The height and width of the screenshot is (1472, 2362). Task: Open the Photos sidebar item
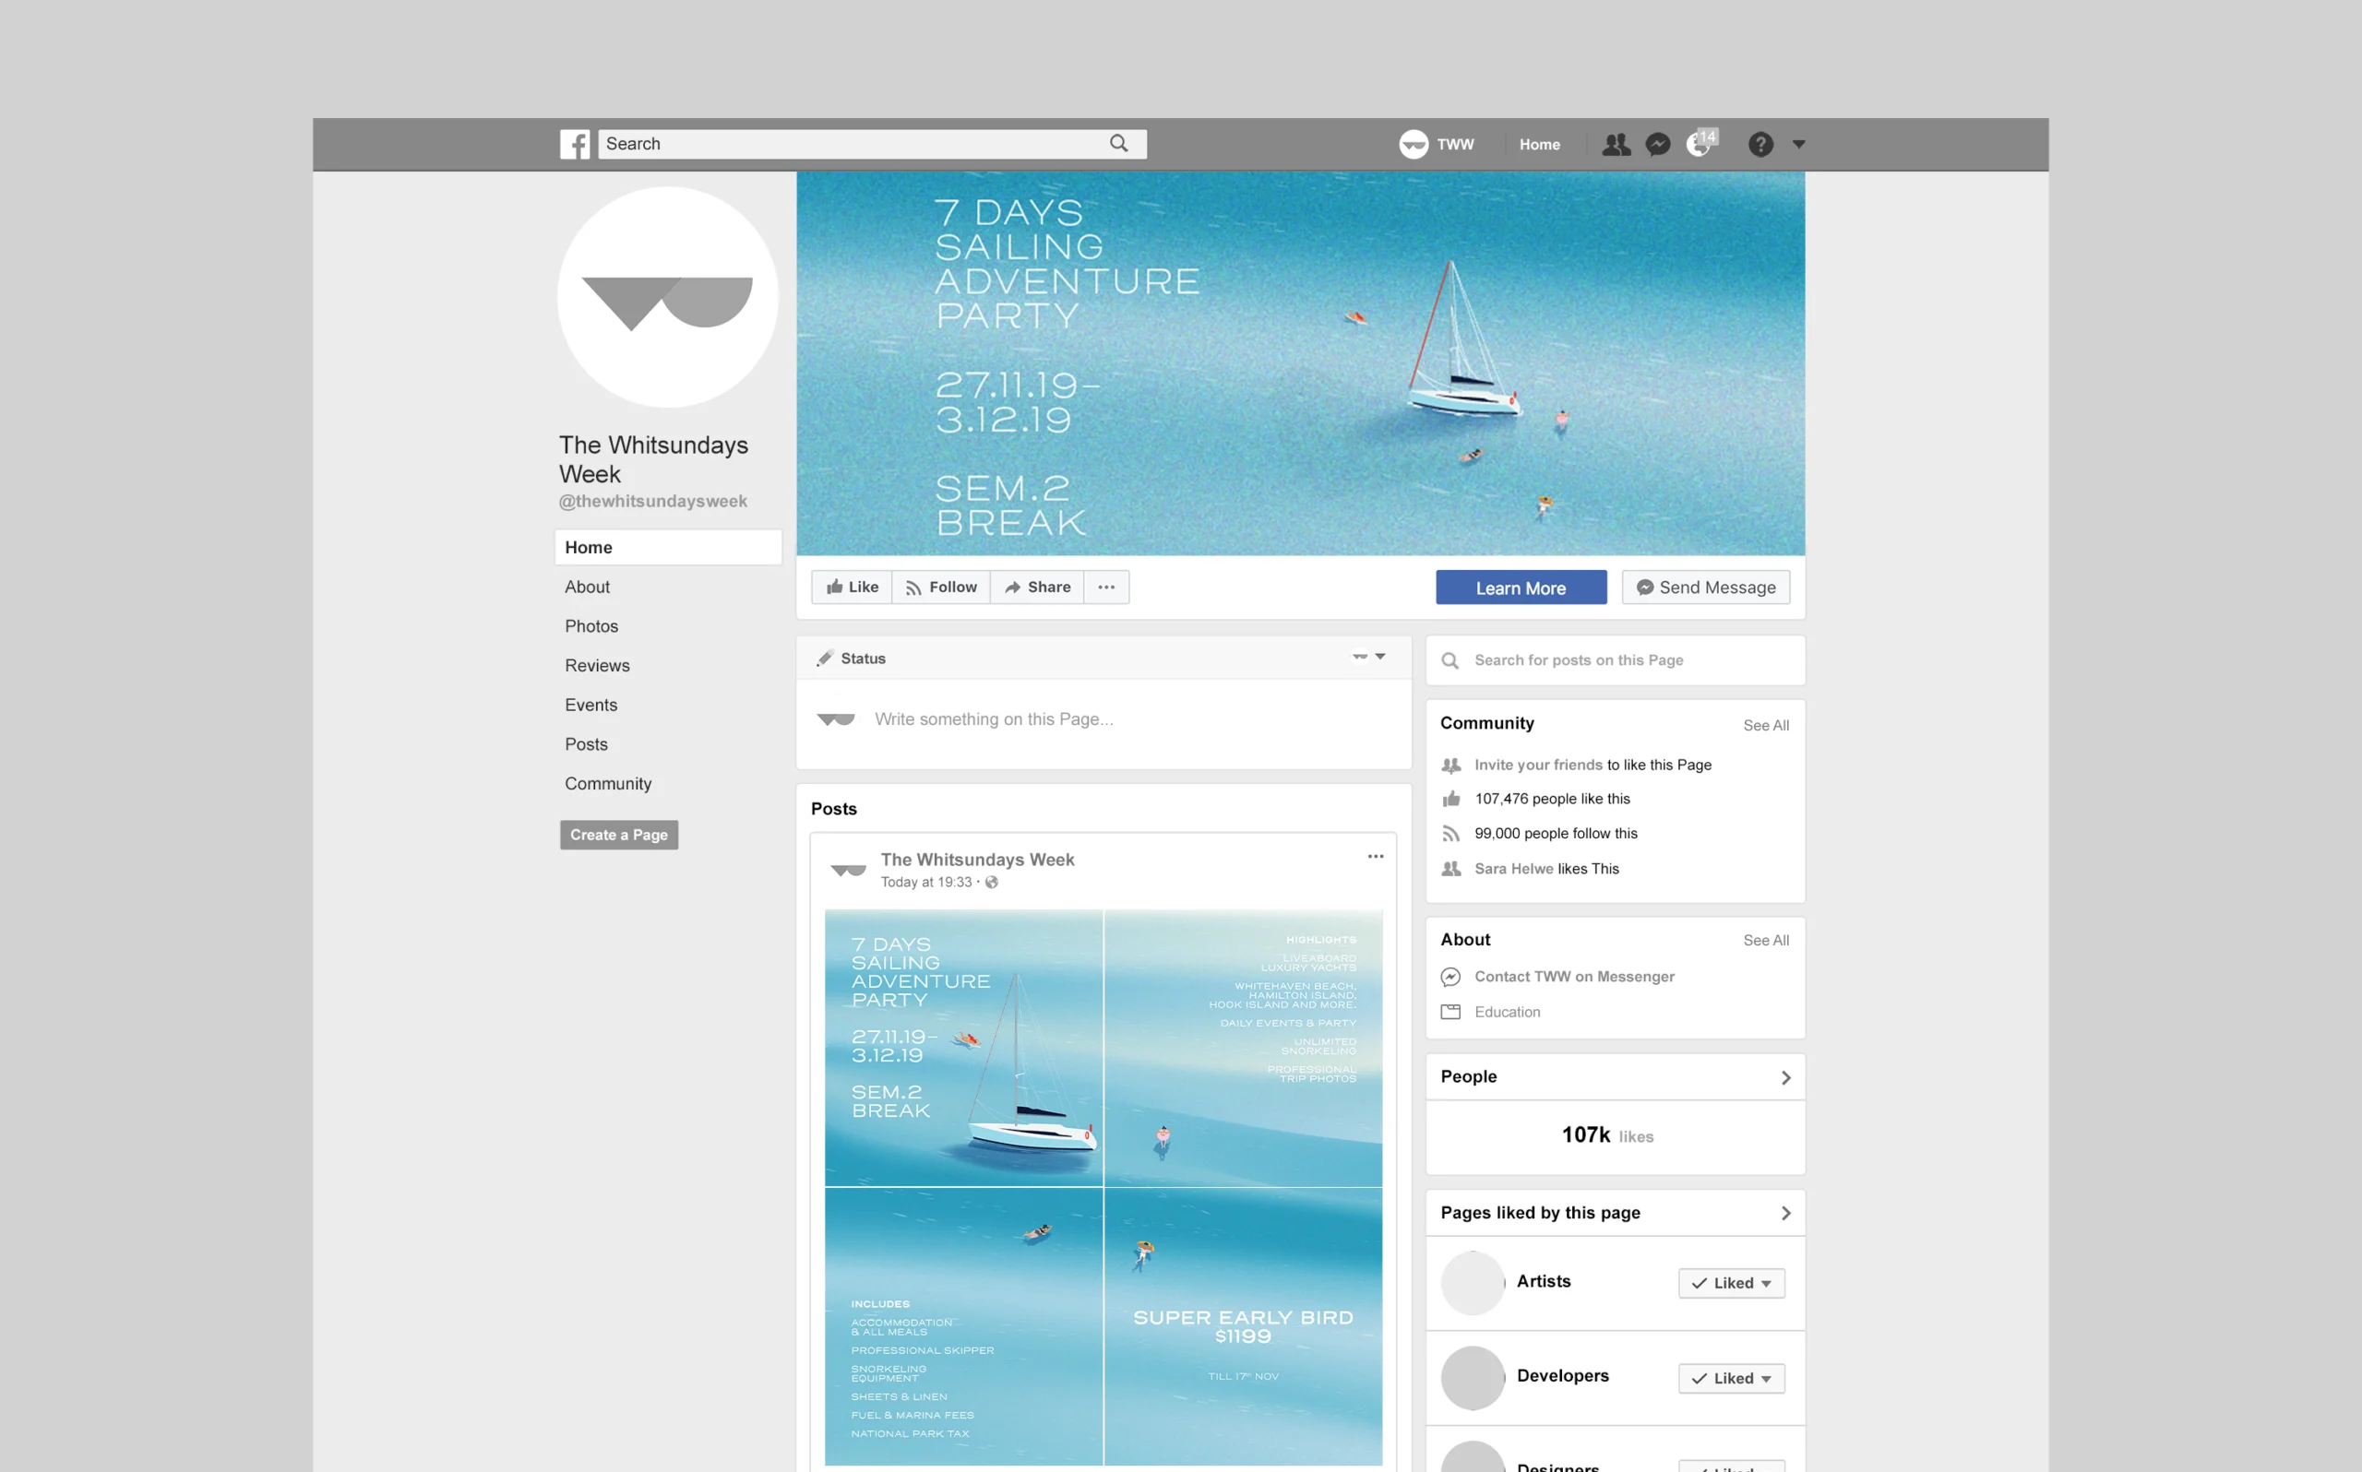[x=591, y=626]
